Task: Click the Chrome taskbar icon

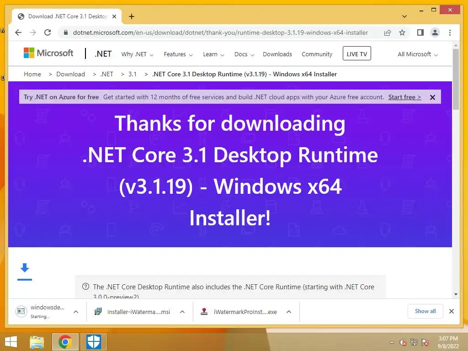Action: (x=65, y=342)
